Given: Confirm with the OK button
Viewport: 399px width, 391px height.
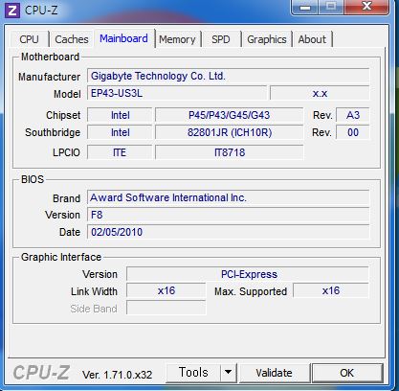Looking at the screenshot, I should [x=347, y=373].
